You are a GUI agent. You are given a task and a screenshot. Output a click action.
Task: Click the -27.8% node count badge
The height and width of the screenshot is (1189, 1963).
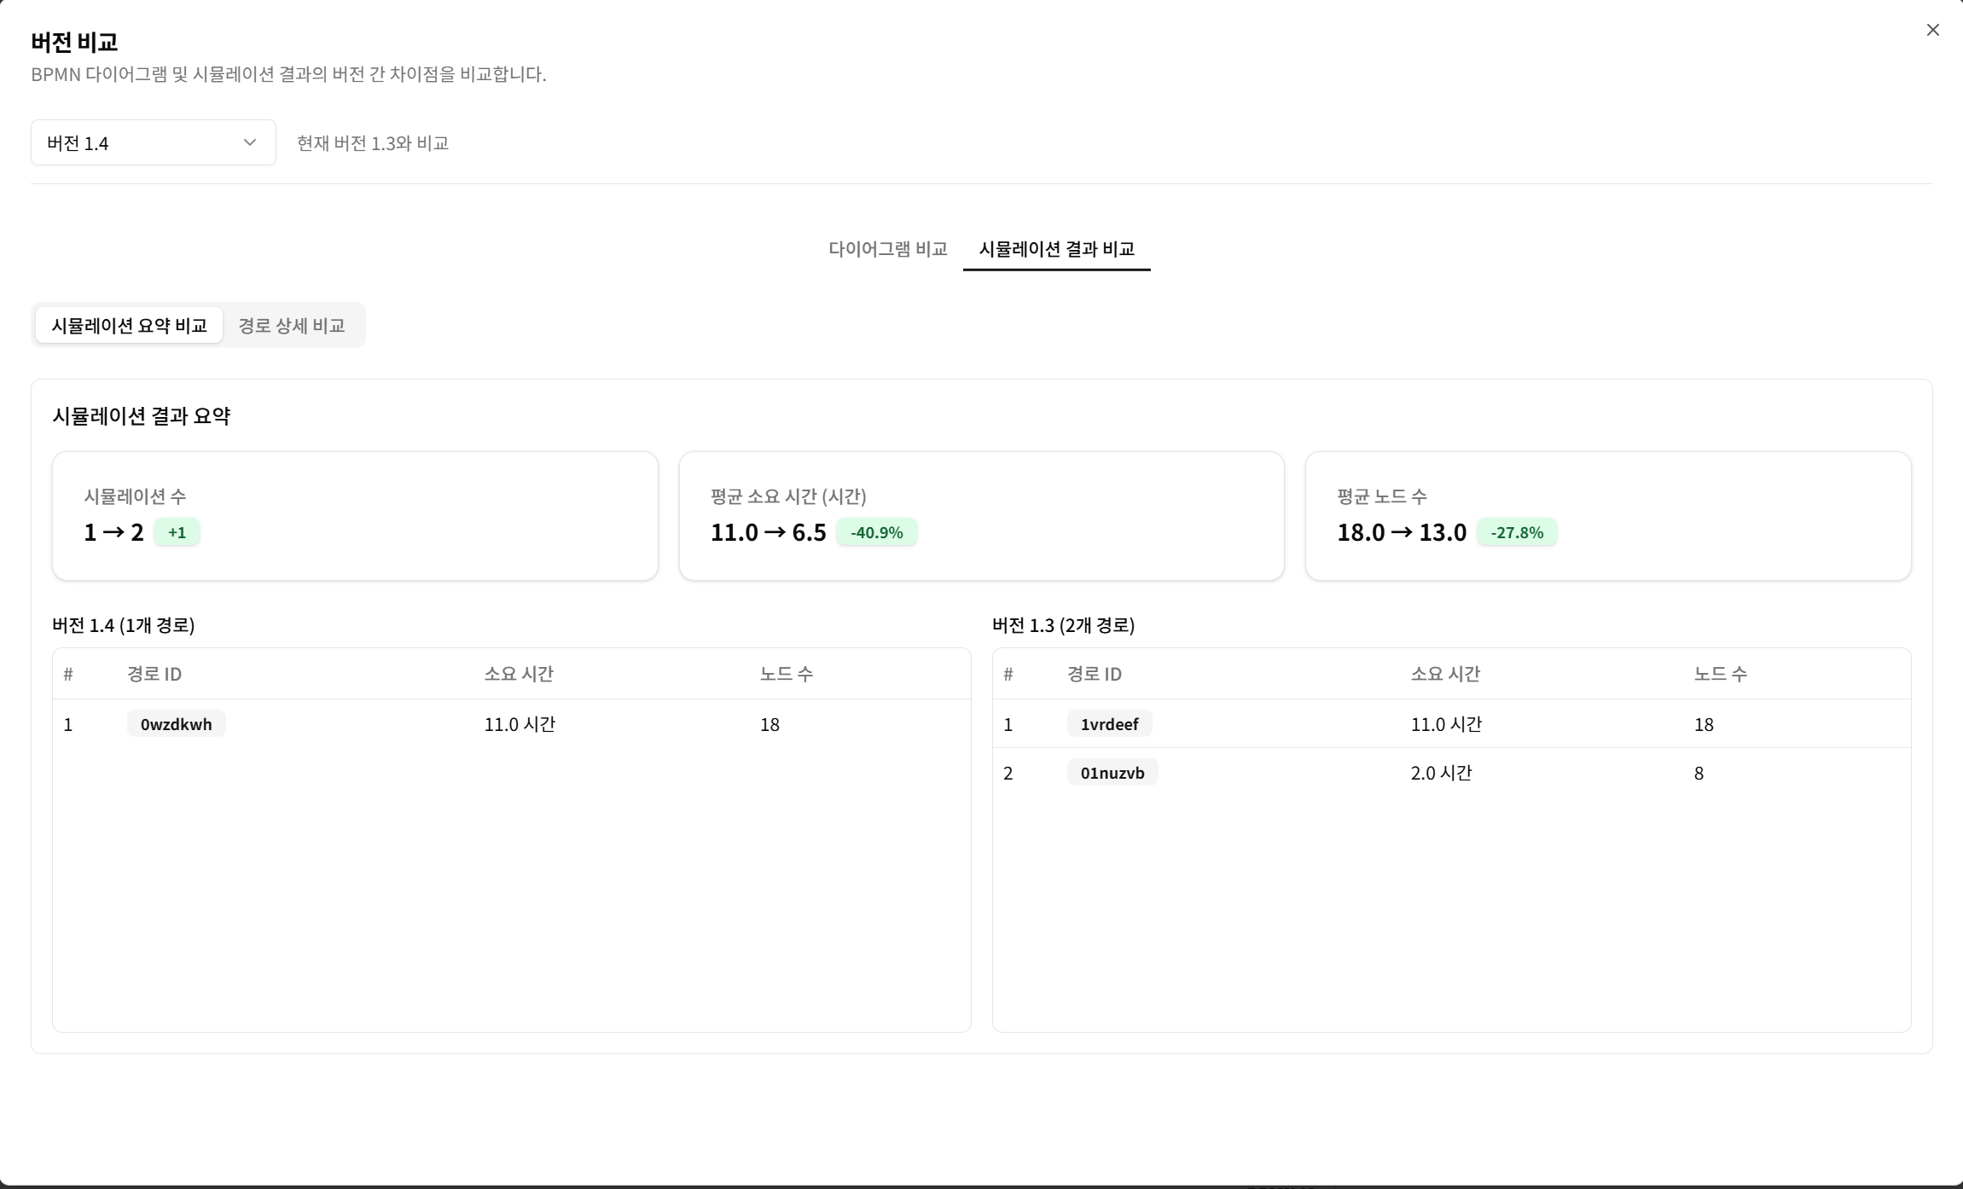[x=1518, y=531]
